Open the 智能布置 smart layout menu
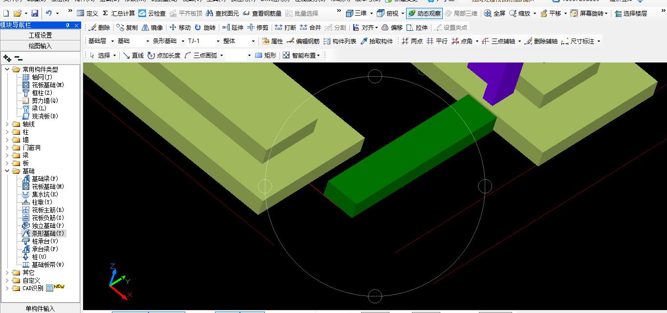This screenshot has height=313, width=667. click(301, 55)
